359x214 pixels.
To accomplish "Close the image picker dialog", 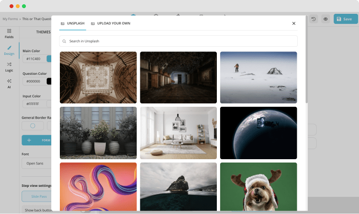I will pos(294,23).
